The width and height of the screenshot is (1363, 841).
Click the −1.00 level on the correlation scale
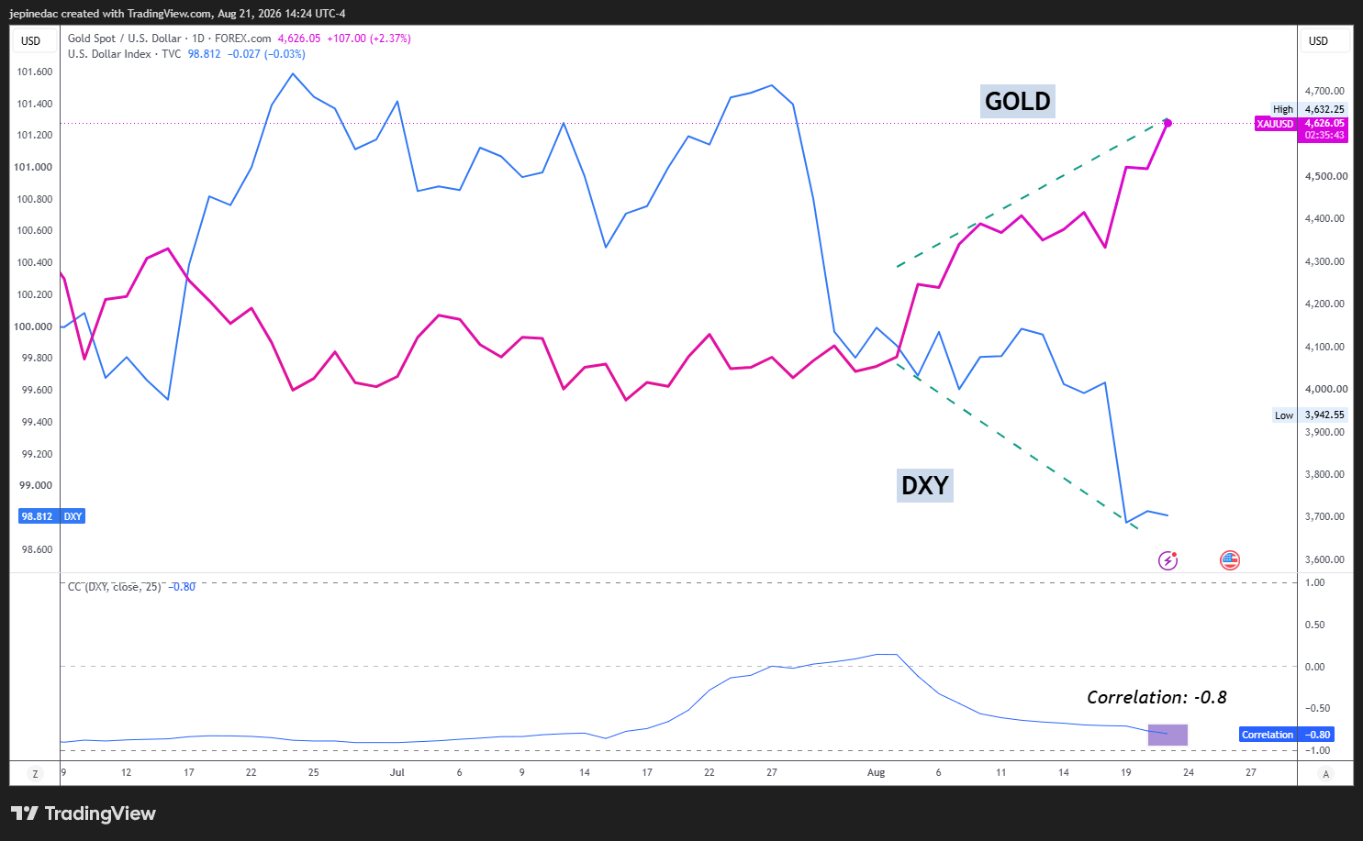coord(1317,750)
